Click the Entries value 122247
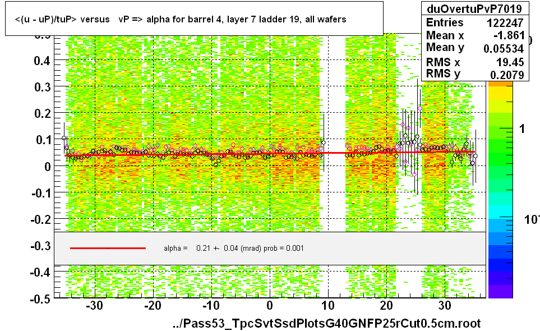The image size is (540, 331). [x=505, y=23]
